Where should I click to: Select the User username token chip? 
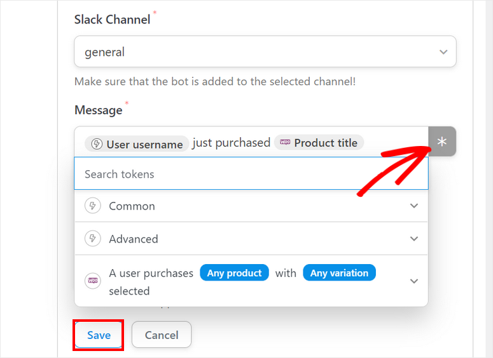click(137, 144)
